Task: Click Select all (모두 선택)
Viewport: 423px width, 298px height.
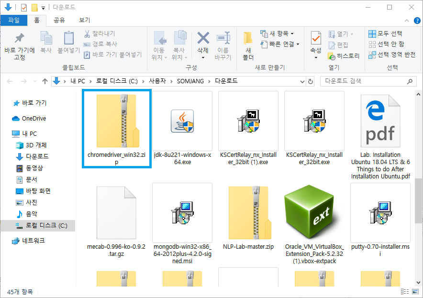Action: 385,33
